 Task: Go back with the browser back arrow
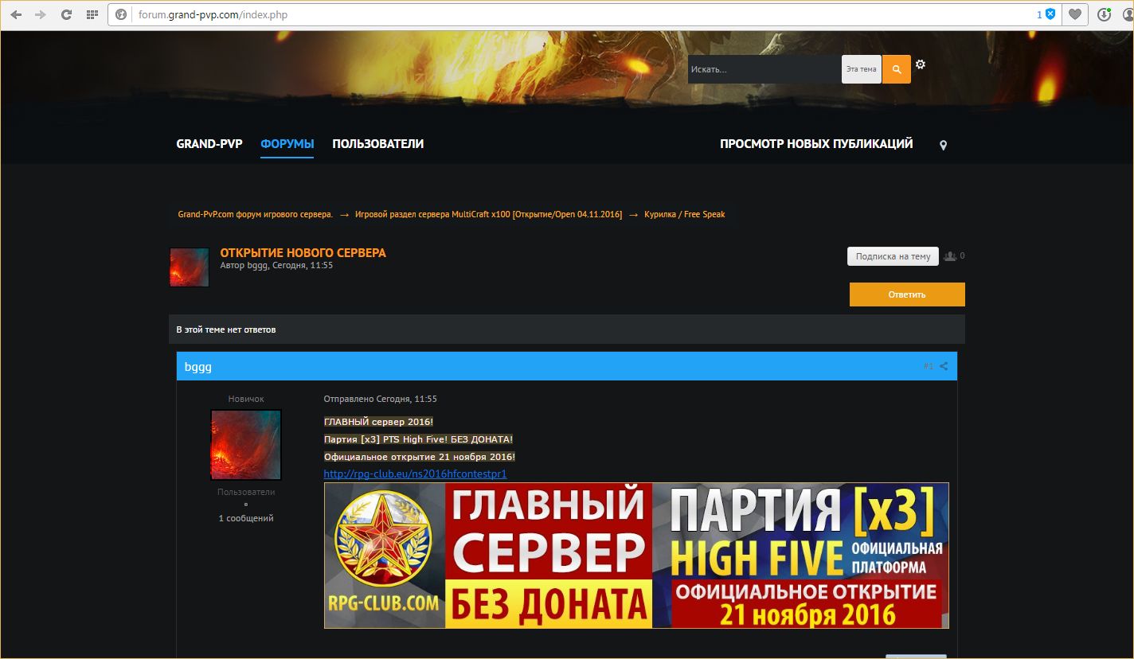(x=16, y=14)
